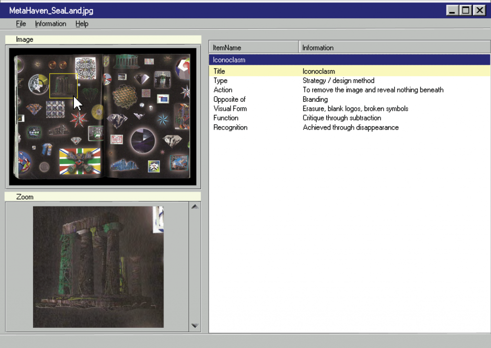Open the File menu
The height and width of the screenshot is (348, 491).
[x=21, y=24]
